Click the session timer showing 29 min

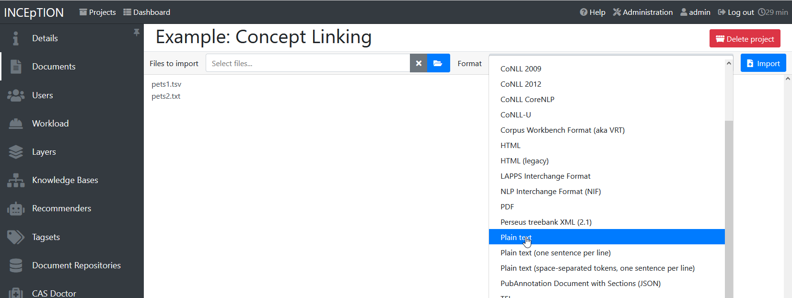tap(773, 12)
